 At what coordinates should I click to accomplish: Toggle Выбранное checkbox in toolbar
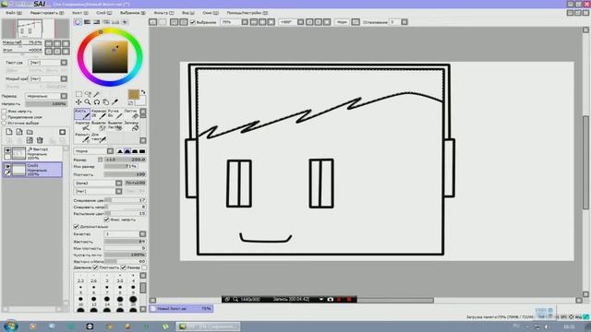193,22
